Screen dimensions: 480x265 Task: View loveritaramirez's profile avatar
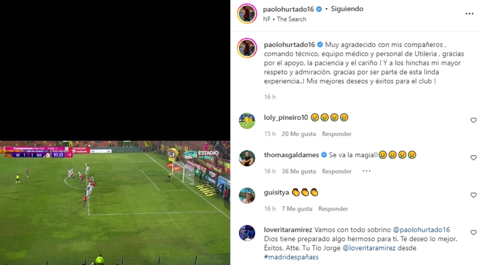pos(247,233)
